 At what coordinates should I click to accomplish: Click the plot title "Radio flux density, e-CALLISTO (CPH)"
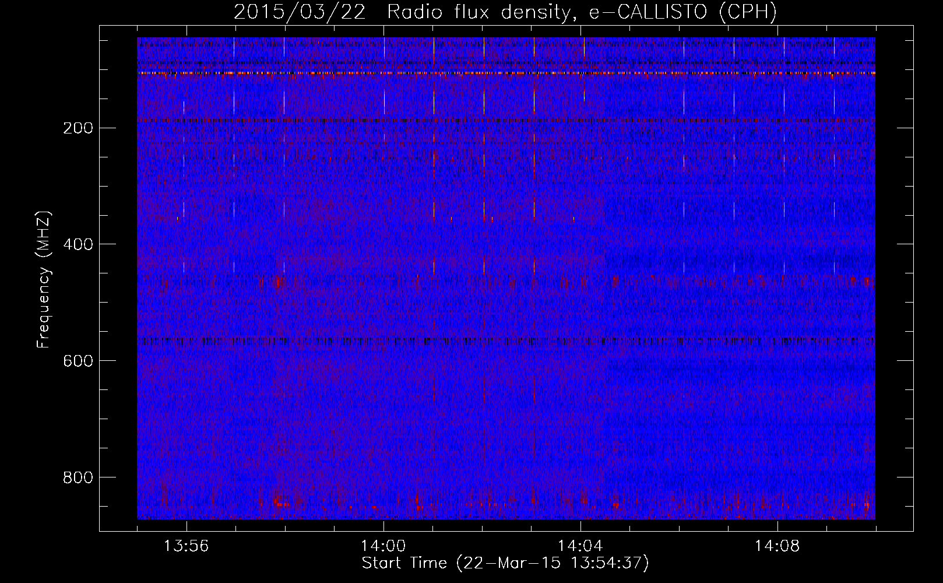[582, 12]
